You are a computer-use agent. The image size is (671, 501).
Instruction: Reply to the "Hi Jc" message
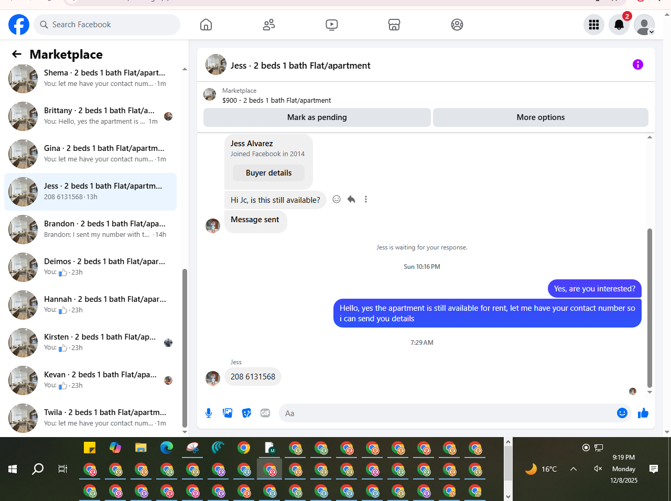click(351, 199)
